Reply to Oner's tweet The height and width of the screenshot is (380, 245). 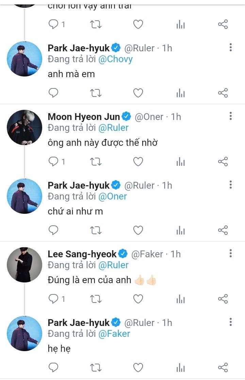[53, 161]
